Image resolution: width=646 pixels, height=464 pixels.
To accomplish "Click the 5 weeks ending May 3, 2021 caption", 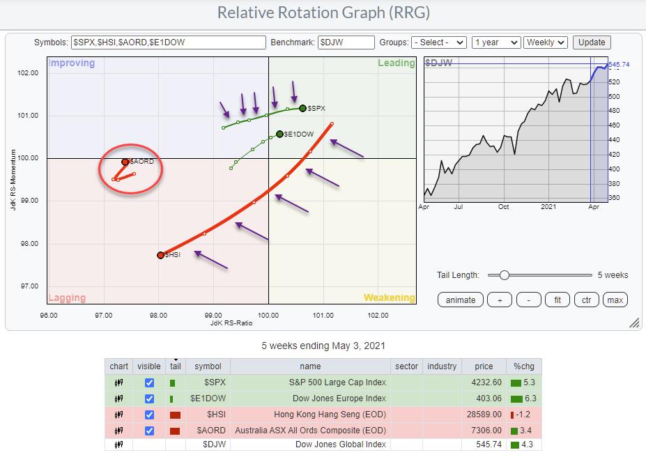I will [323, 346].
